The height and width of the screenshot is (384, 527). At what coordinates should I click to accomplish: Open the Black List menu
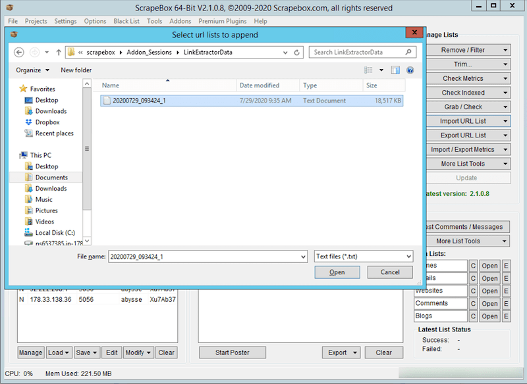[126, 21]
